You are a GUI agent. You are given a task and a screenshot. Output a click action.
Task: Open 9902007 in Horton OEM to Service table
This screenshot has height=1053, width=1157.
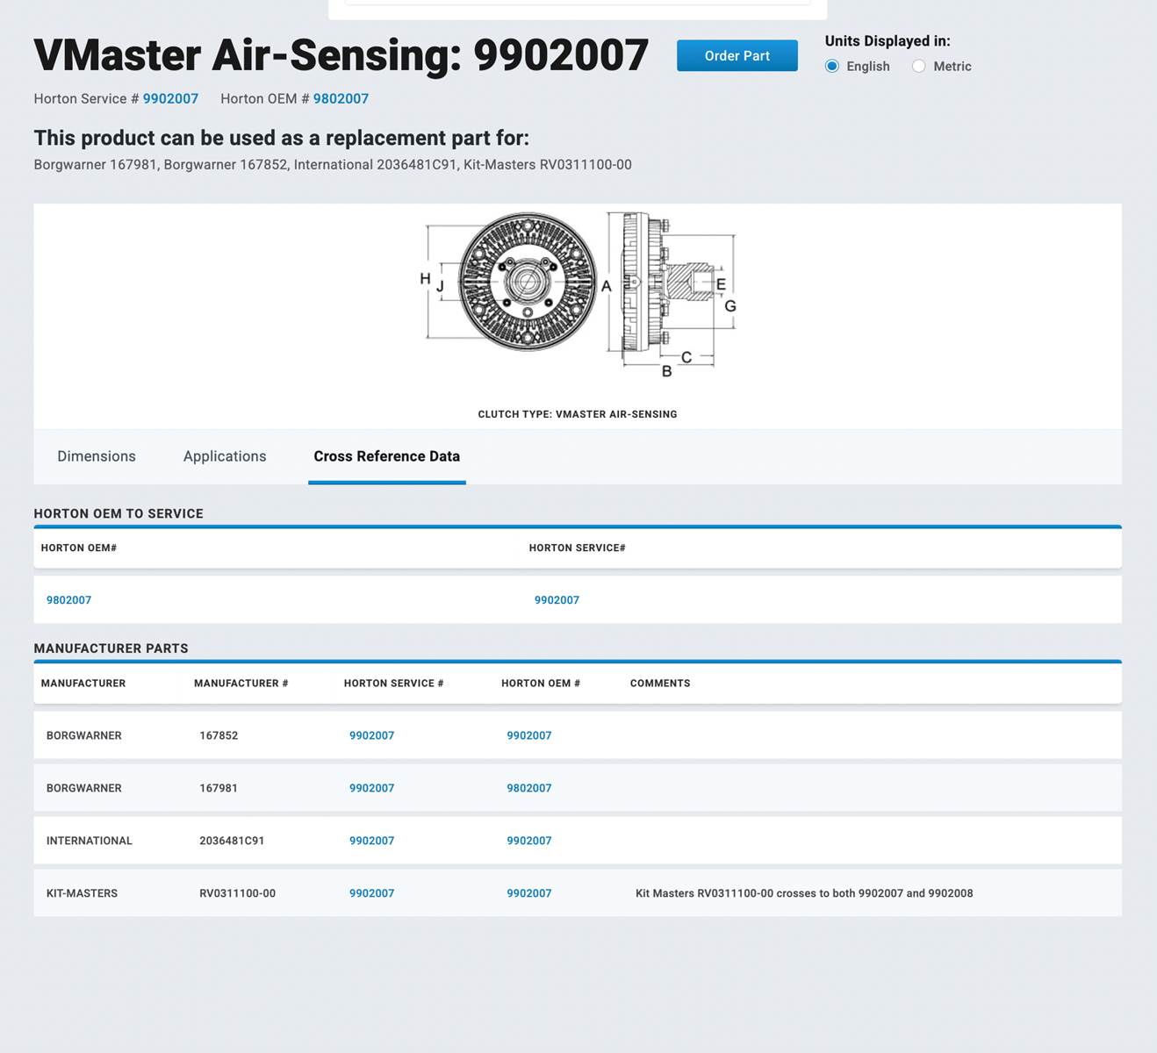(557, 600)
